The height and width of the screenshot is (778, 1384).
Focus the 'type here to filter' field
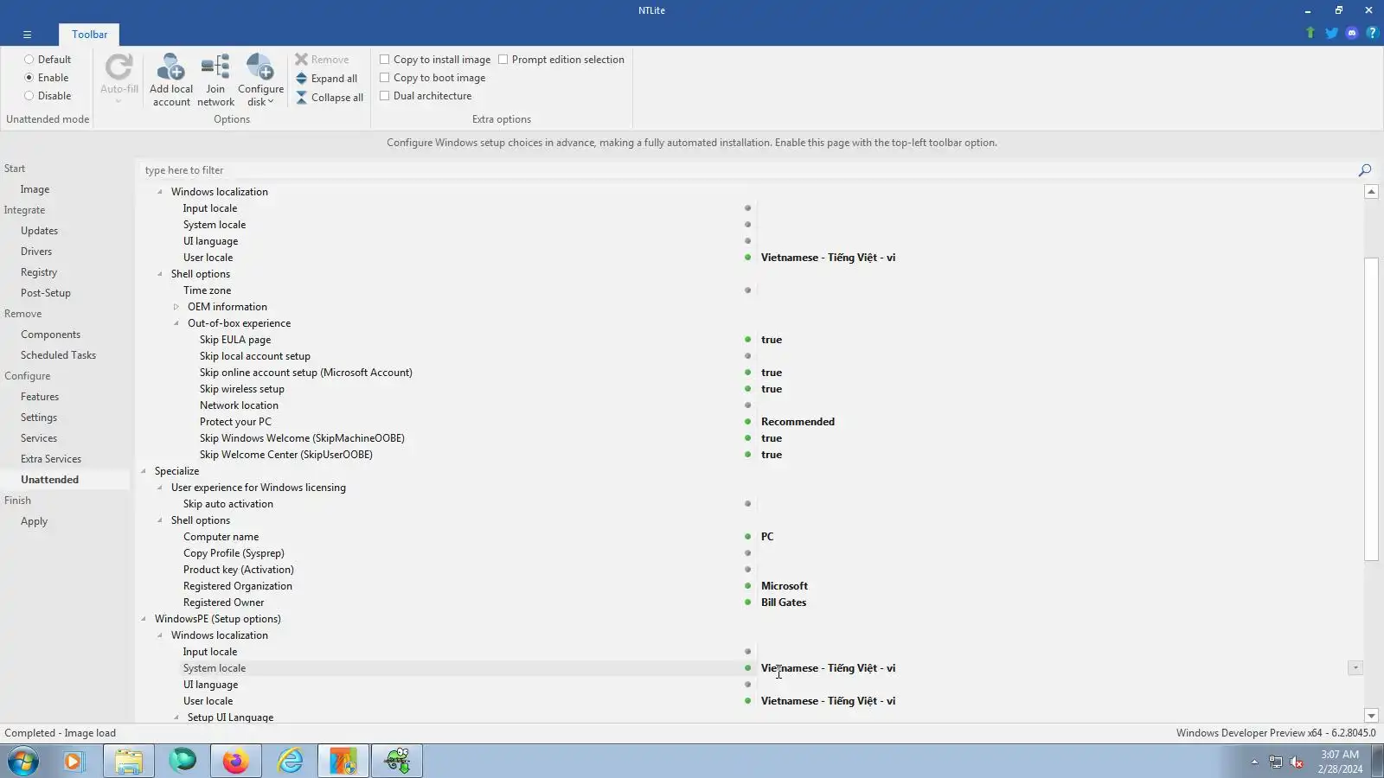748,170
